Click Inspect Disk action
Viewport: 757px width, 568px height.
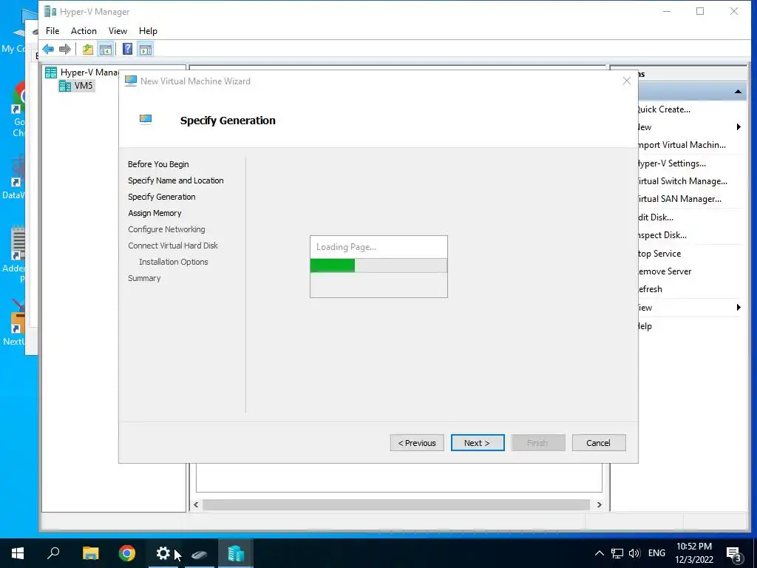[x=662, y=235]
